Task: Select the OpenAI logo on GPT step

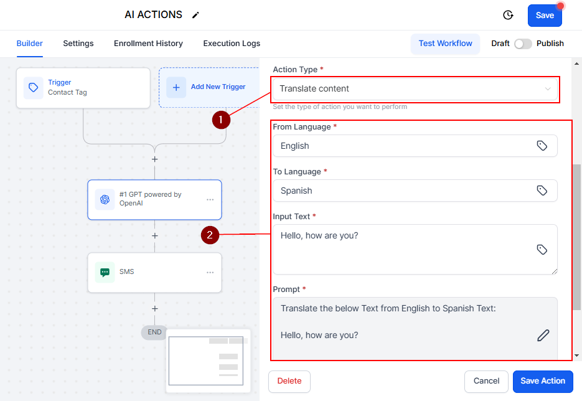Action: pyautogui.click(x=105, y=200)
